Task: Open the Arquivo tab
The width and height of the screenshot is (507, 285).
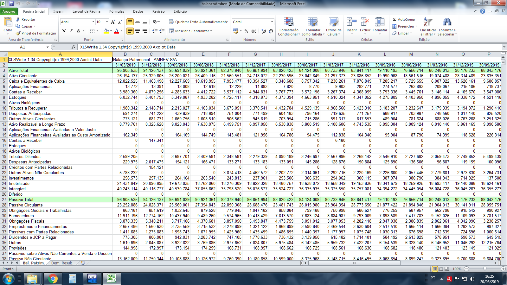Action: (9, 11)
